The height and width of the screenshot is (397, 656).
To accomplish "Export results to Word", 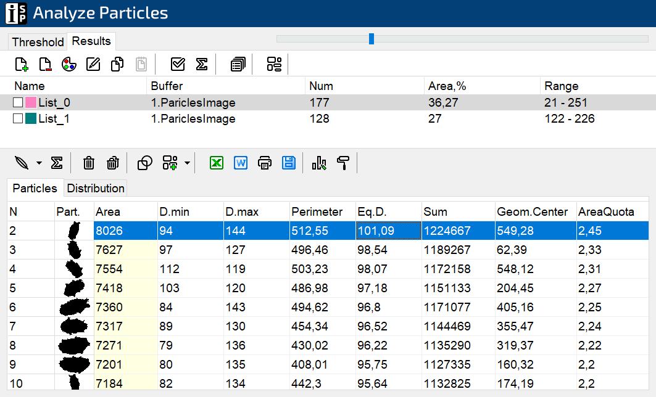I will tap(241, 163).
